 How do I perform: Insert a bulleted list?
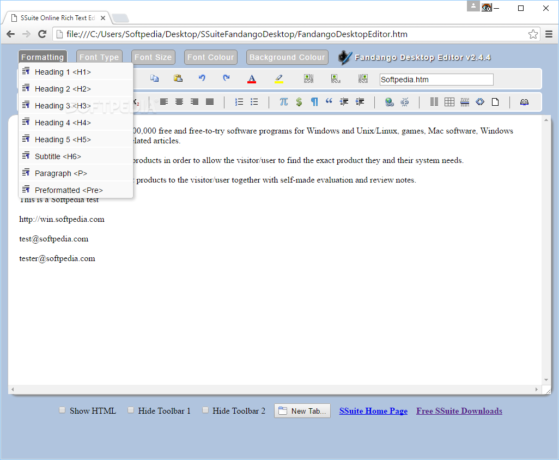pos(254,102)
